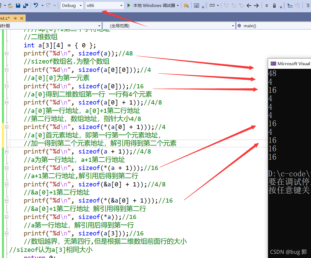Navigate forward with right arrow icon
This screenshot has height=258, width=311.
(256, 6)
